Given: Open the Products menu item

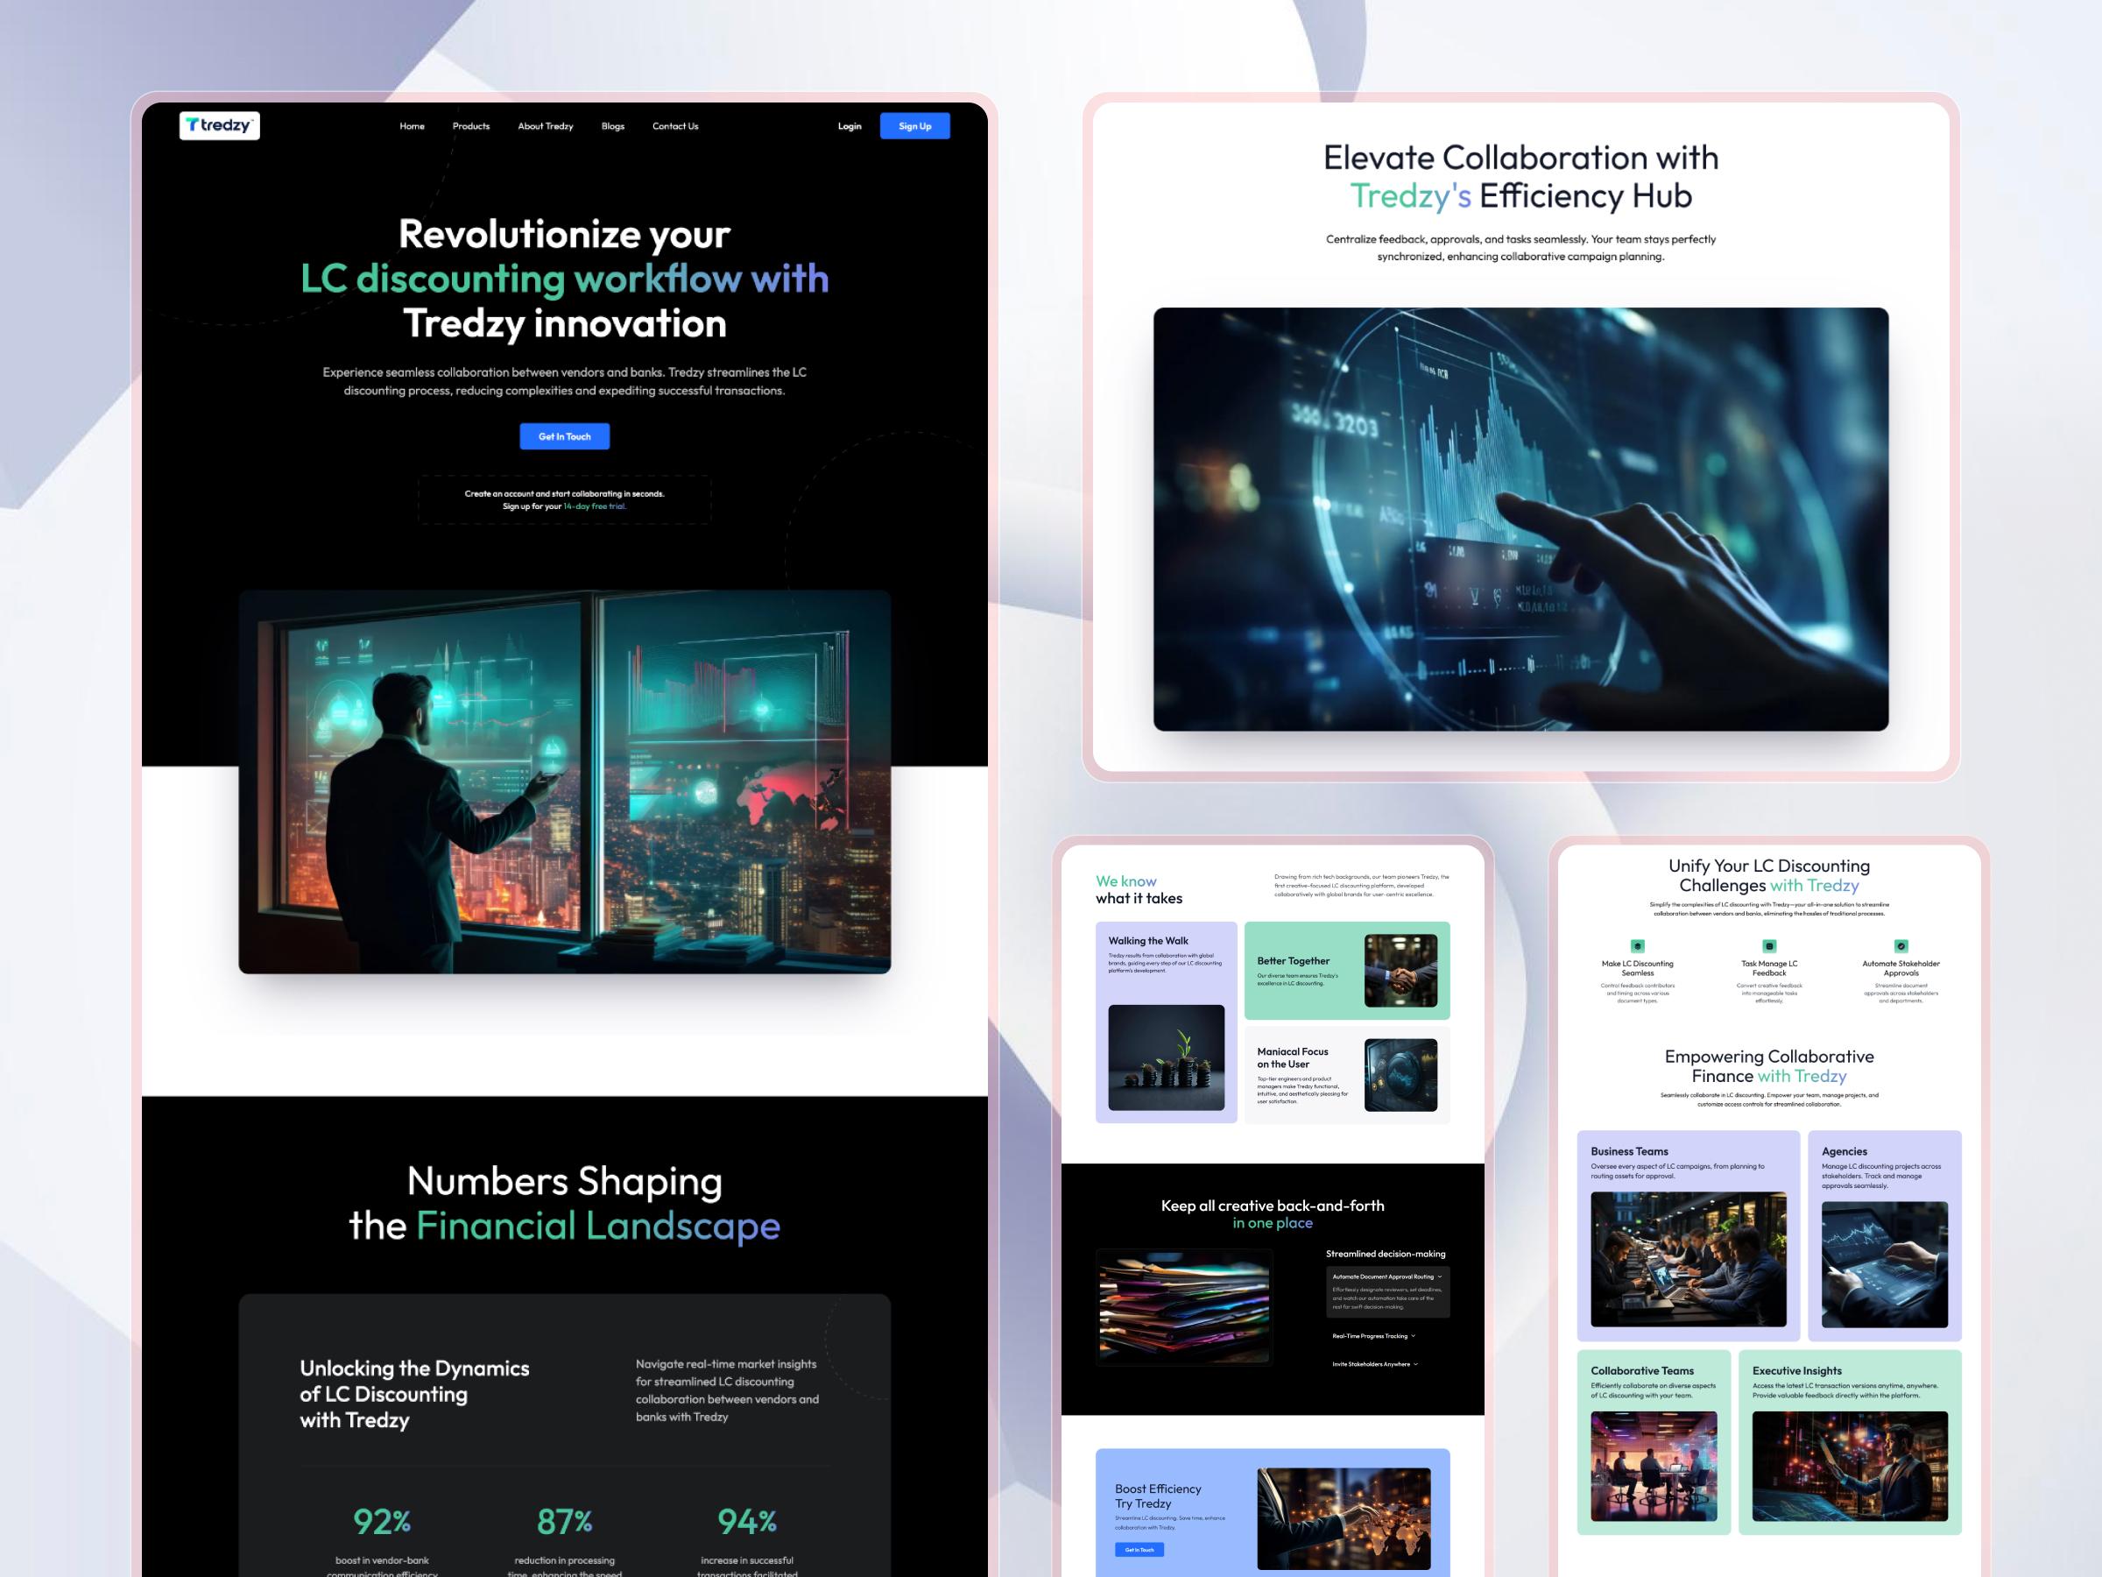Looking at the screenshot, I should [471, 125].
